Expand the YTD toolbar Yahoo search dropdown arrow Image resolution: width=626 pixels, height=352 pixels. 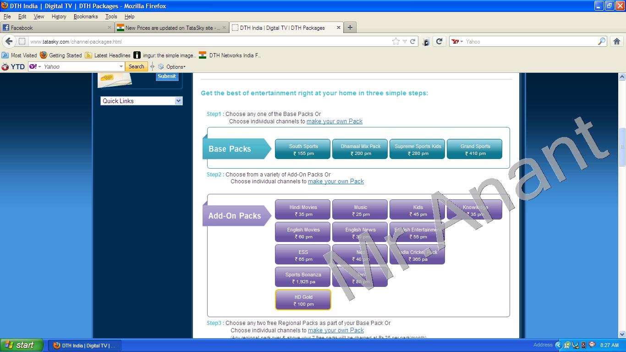(x=121, y=66)
